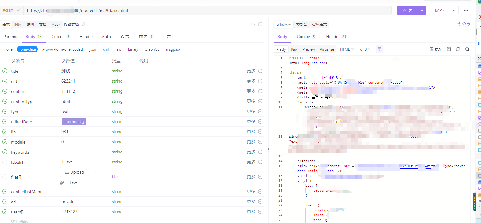Remove the title parameter row
The width and height of the screenshot is (481, 223).
260,71
